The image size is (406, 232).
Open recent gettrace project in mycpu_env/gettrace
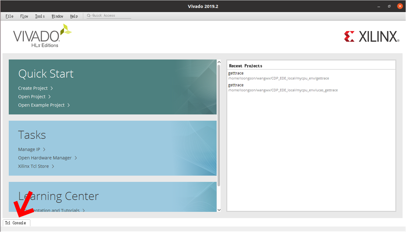pyautogui.click(x=236, y=73)
